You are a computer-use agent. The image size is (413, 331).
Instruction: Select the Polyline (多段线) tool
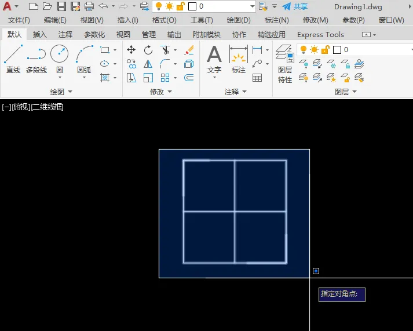36,59
